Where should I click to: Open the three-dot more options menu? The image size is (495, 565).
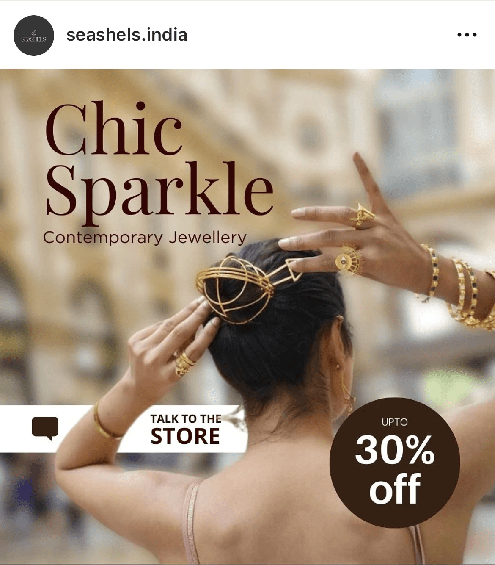(x=467, y=35)
